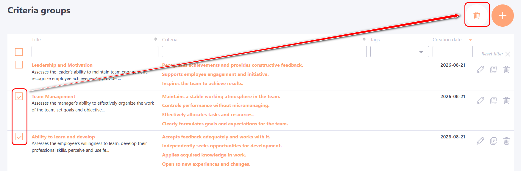Tick the Leadership and Motivation checkbox
Viewport: 521px width, 171px height.
coord(19,65)
